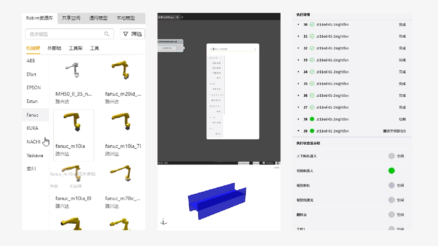The image size is (438, 246).
Task: Close the file tab in the dark editor
Action: pos(177,17)
